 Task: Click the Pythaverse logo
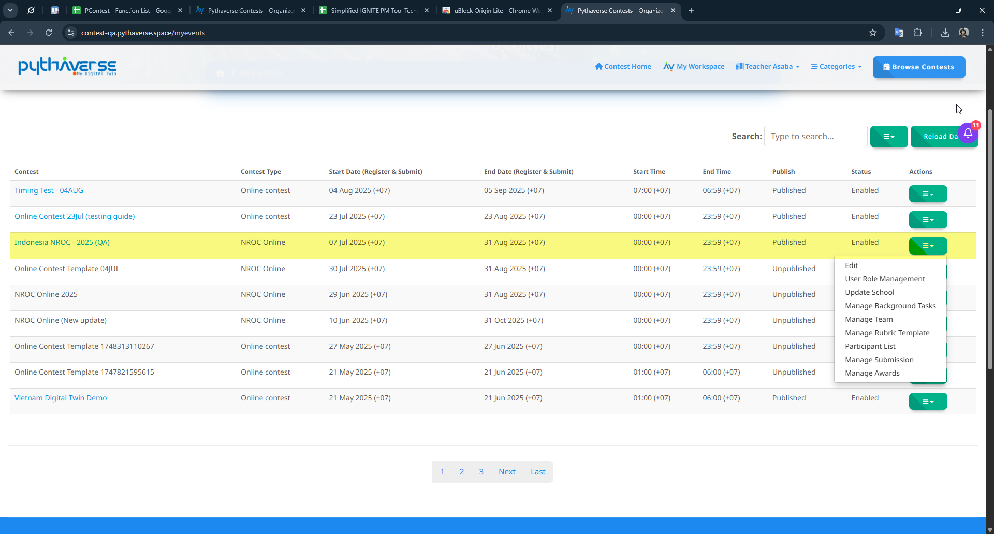[x=67, y=66]
